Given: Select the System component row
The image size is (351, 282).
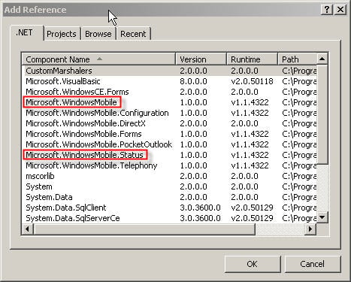Looking at the screenshot, I should pyautogui.click(x=170, y=186).
